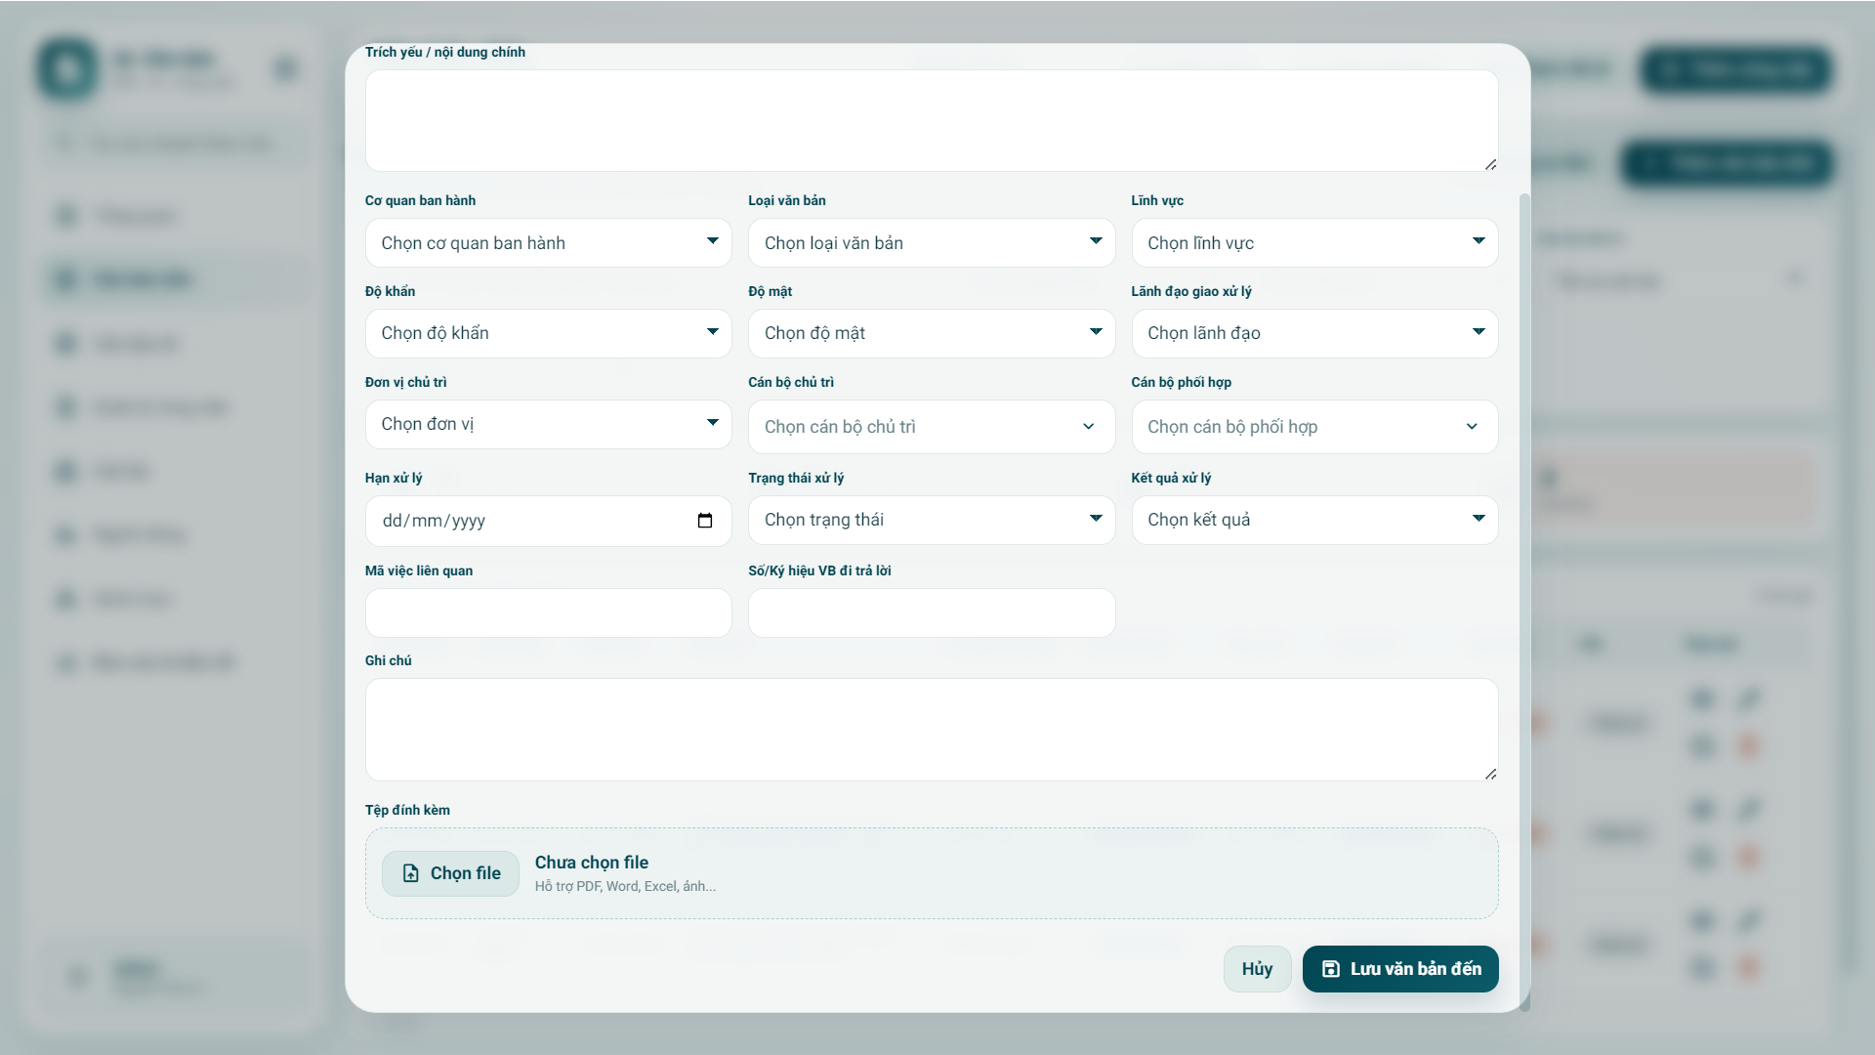Expand the Lãnh đạo giao xử lý dropdown

[1313, 333]
